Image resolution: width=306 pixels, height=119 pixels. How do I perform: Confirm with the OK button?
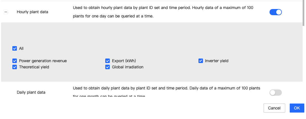pos(297,108)
